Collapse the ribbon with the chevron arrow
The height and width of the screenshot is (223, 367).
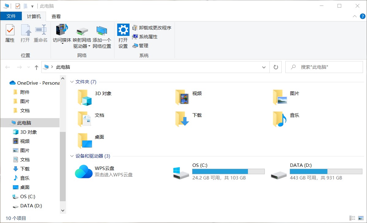[354, 16]
